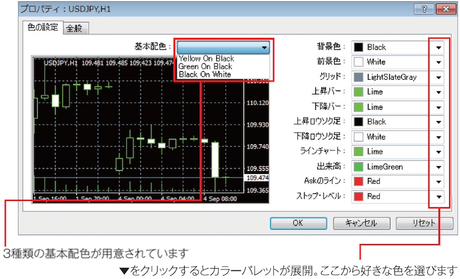The width and height of the screenshot is (460, 279).
Task: Click the black swatch for 上昇ロウソク足
Action: (x=358, y=122)
